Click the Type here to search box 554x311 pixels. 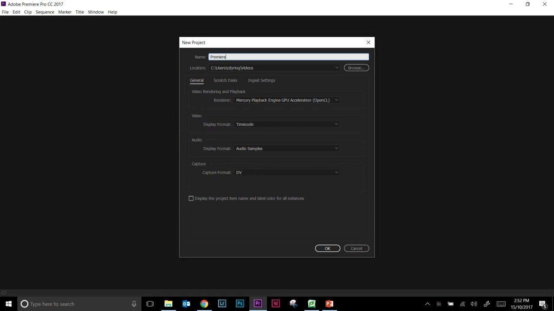[79, 304]
